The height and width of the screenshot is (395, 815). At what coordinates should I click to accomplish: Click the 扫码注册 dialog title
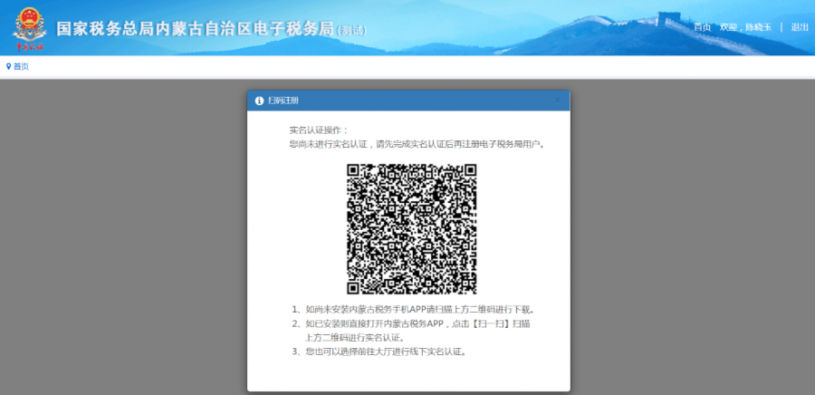point(283,101)
